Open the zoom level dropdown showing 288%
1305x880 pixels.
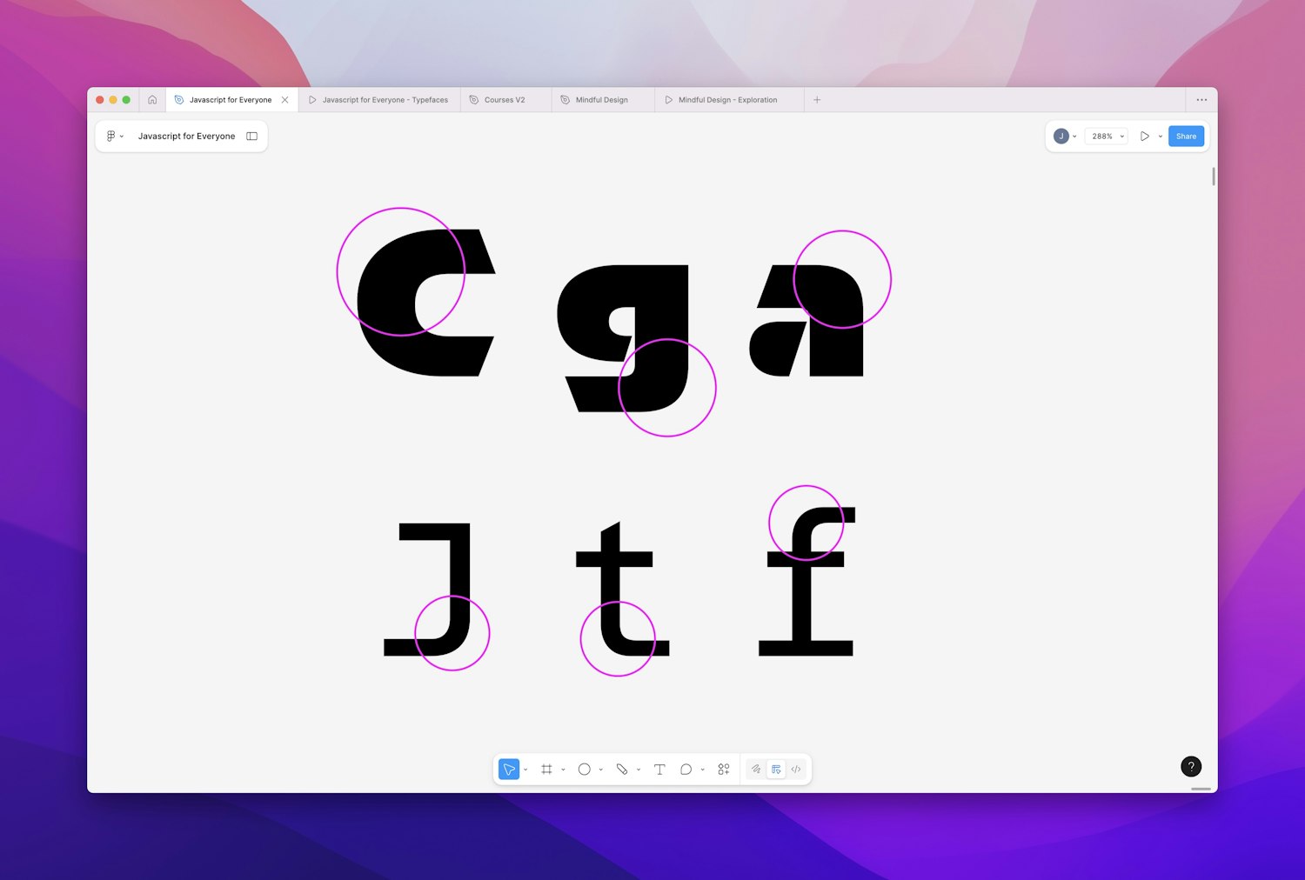click(1106, 136)
